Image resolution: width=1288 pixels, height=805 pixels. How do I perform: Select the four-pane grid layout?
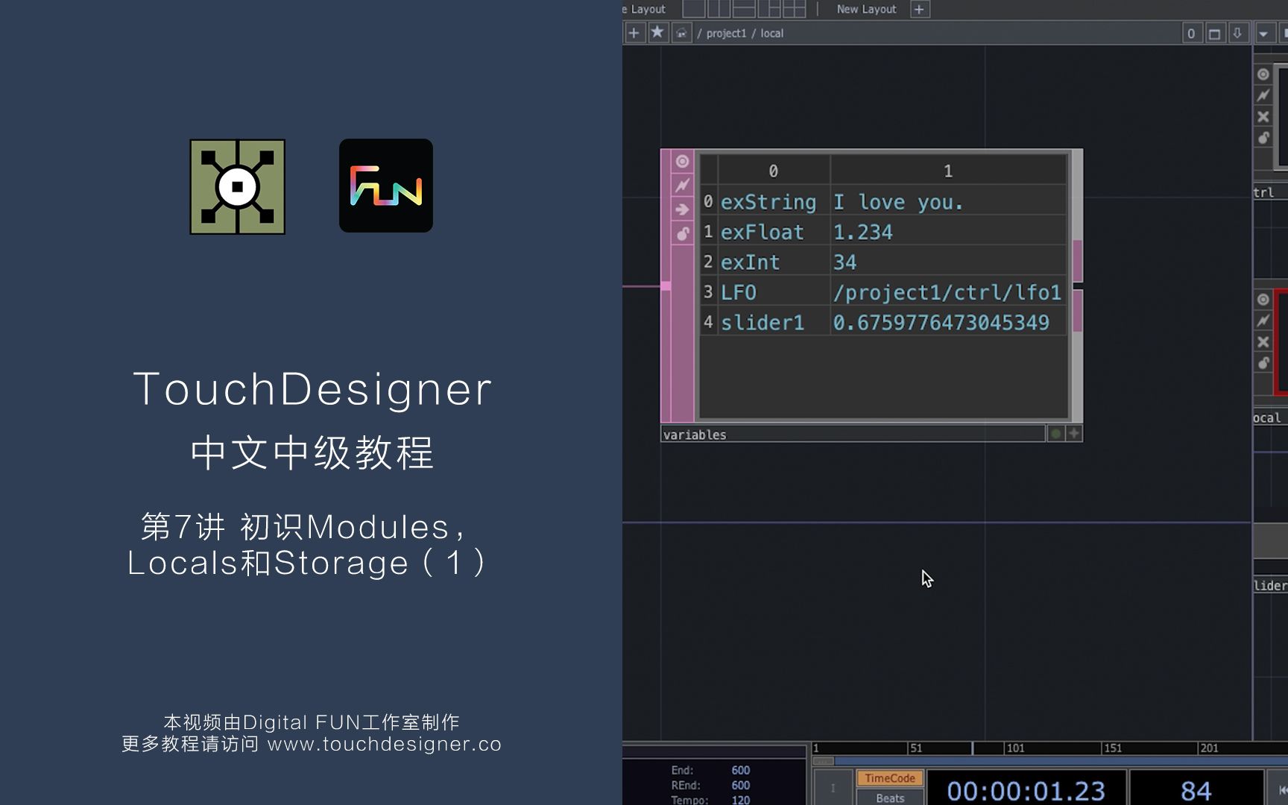[795, 9]
